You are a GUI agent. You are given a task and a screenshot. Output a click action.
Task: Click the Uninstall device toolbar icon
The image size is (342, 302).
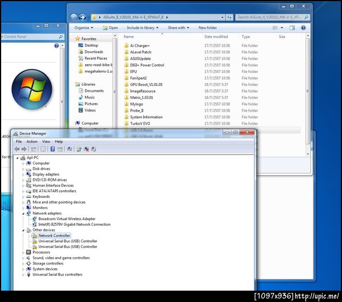tap(87, 149)
